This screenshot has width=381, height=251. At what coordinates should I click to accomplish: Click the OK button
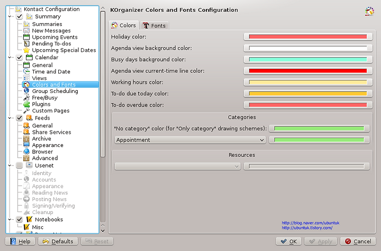click(288, 241)
